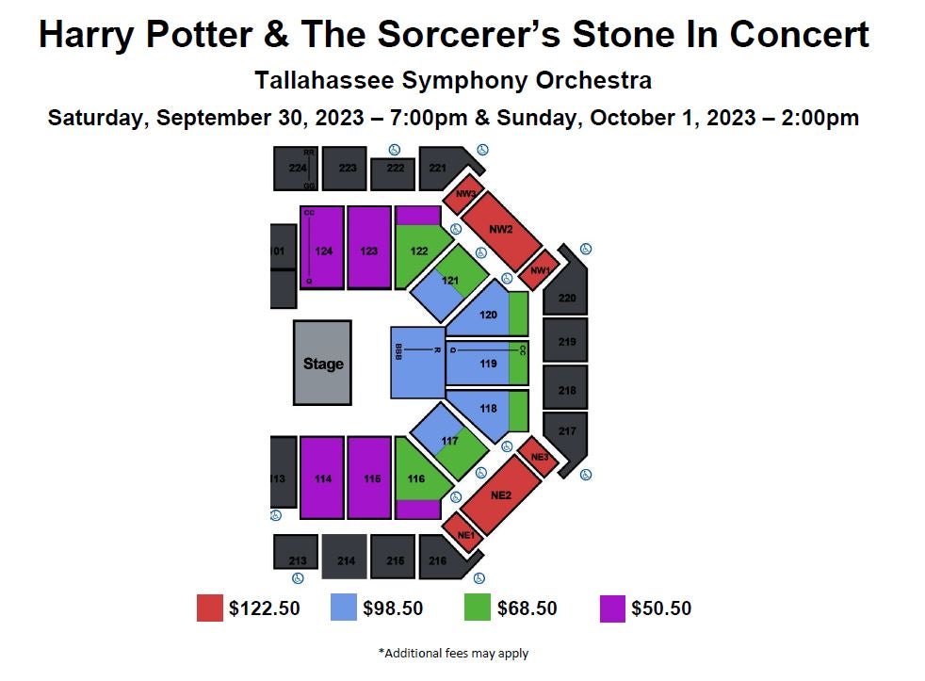
Task: Click the wheelchair icon below section 216
Action: point(479,578)
